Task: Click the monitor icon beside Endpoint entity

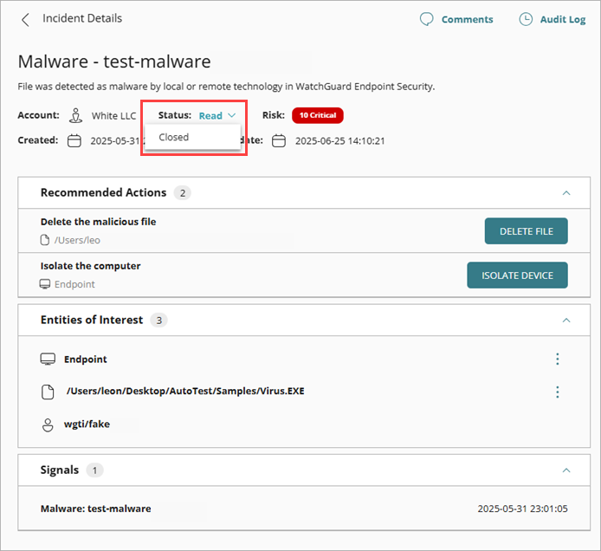Action: pyautogui.click(x=48, y=359)
